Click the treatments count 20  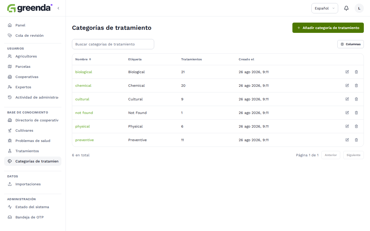click(183, 85)
